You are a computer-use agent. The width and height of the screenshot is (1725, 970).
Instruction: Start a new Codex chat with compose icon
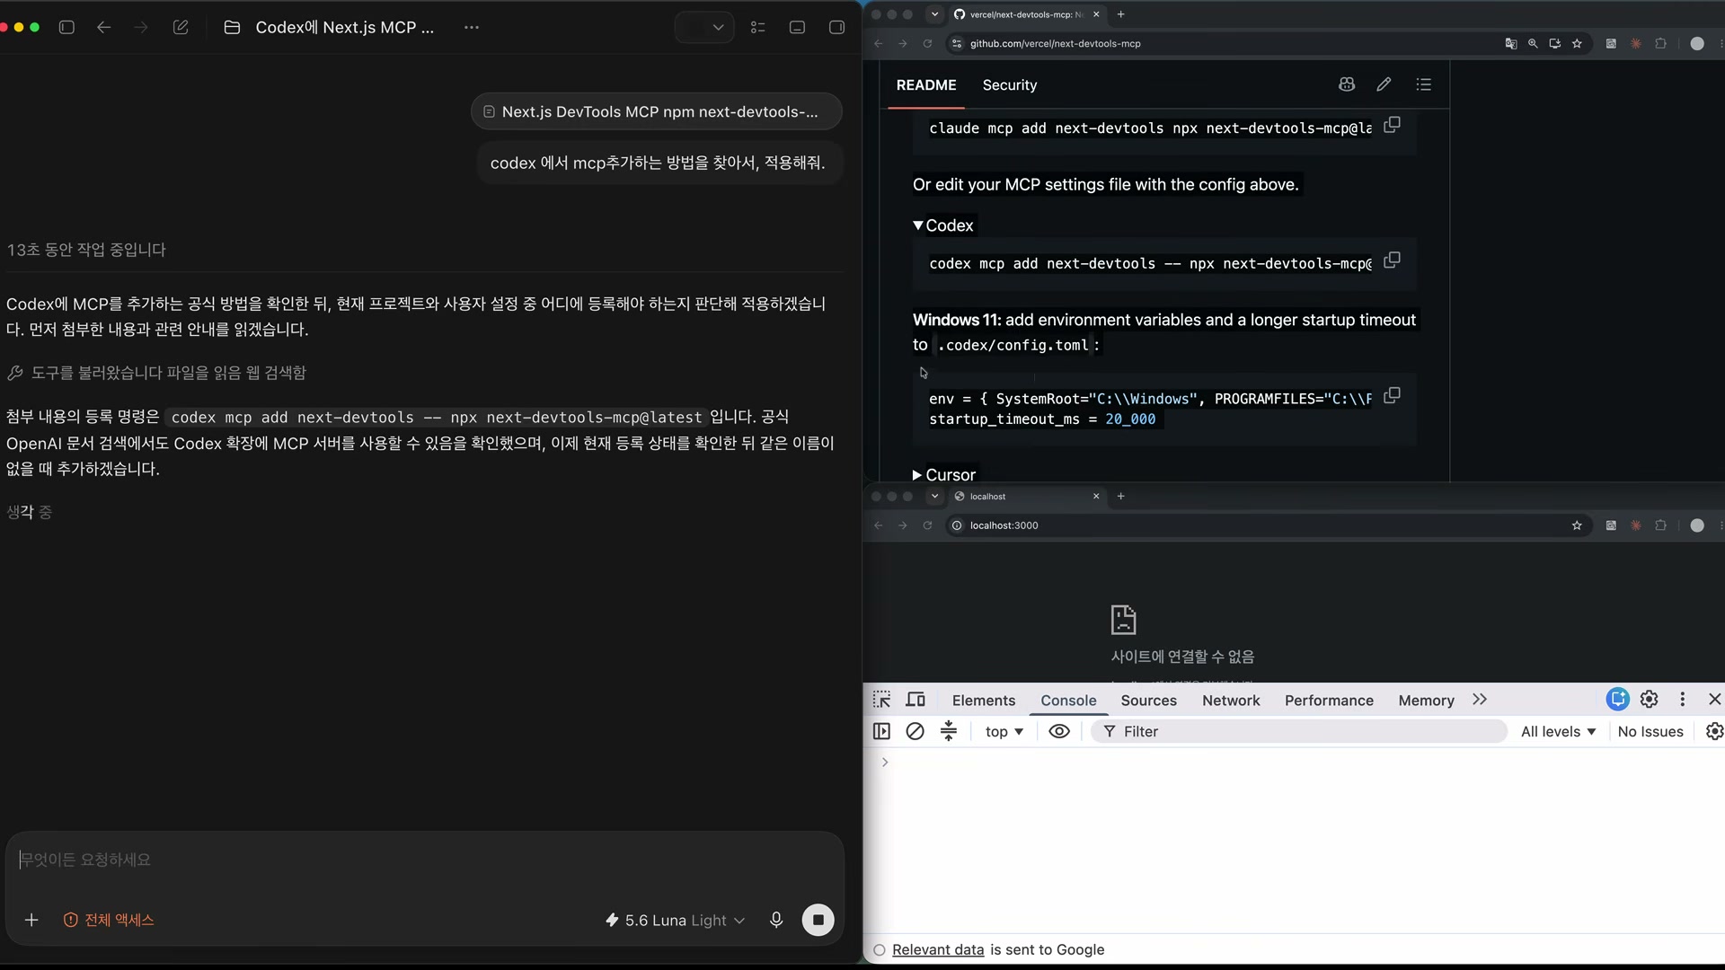pos(181,27)
